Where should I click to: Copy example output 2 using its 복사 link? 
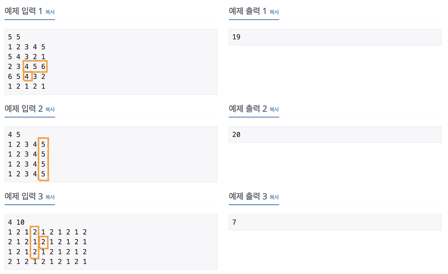tap(274, 110)
